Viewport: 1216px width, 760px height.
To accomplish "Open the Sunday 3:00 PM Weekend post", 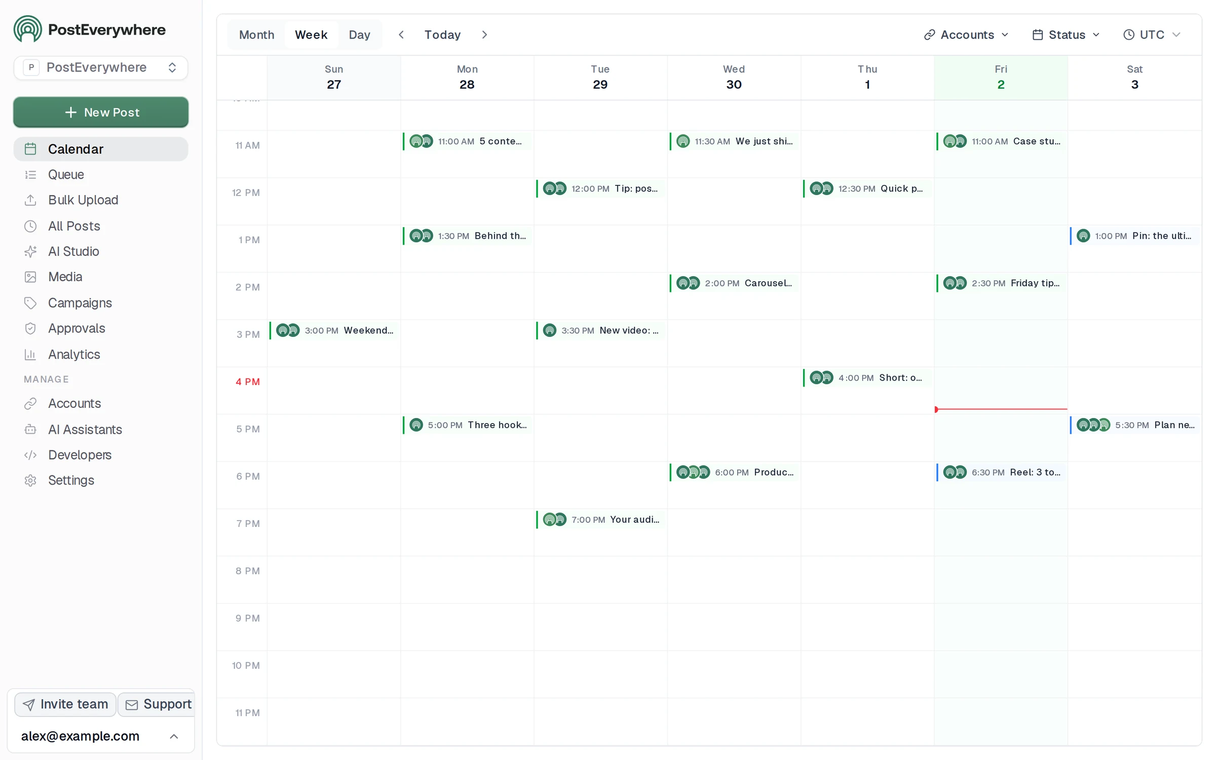I will [334, 330].
